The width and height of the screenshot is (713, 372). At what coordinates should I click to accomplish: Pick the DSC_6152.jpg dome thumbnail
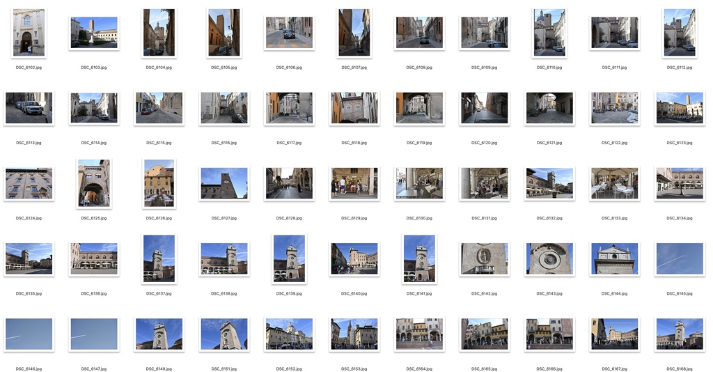point(289,334)
